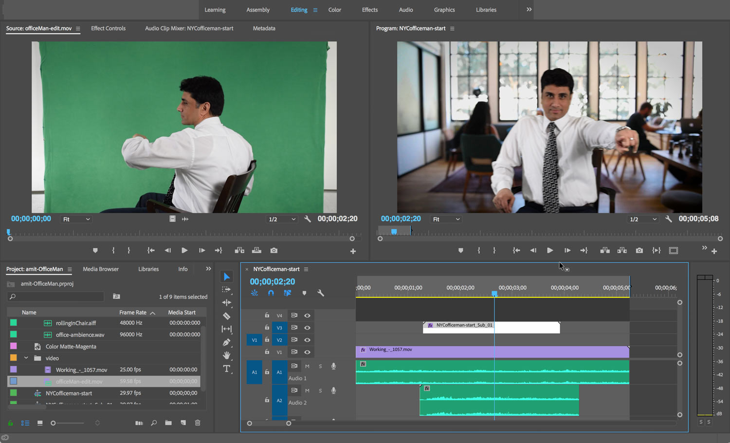Select the Working_-_1057.mov clip in the timeline

462,350
